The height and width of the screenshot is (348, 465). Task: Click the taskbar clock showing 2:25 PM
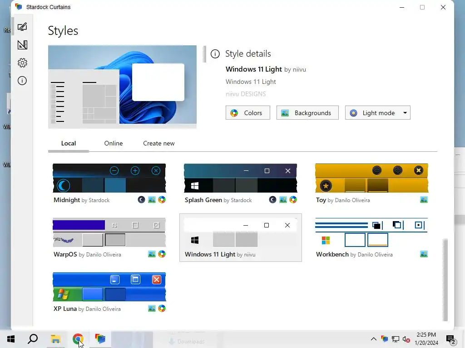point(426,339)
